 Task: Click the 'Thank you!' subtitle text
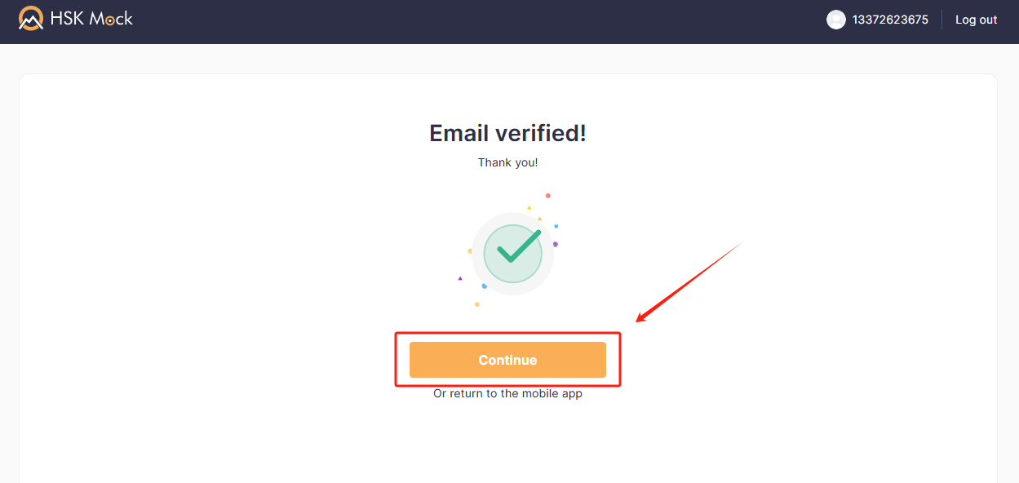tap(507, 162)
